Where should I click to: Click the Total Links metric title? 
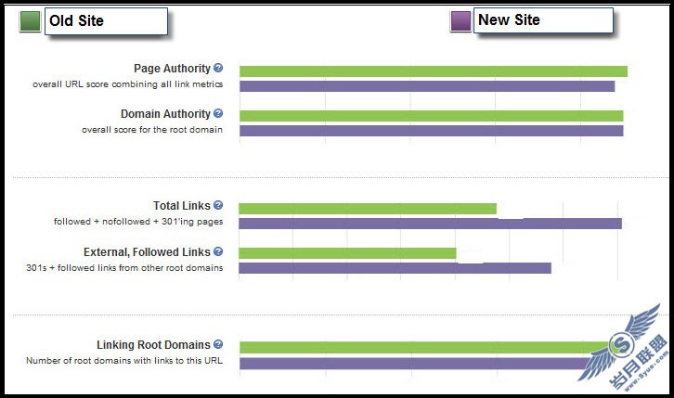click(182, 206)
